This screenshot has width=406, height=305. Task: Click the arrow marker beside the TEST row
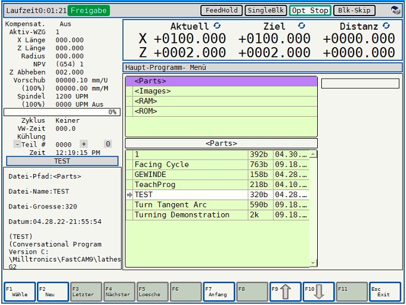pyautogui.click(x=129, y=195)
